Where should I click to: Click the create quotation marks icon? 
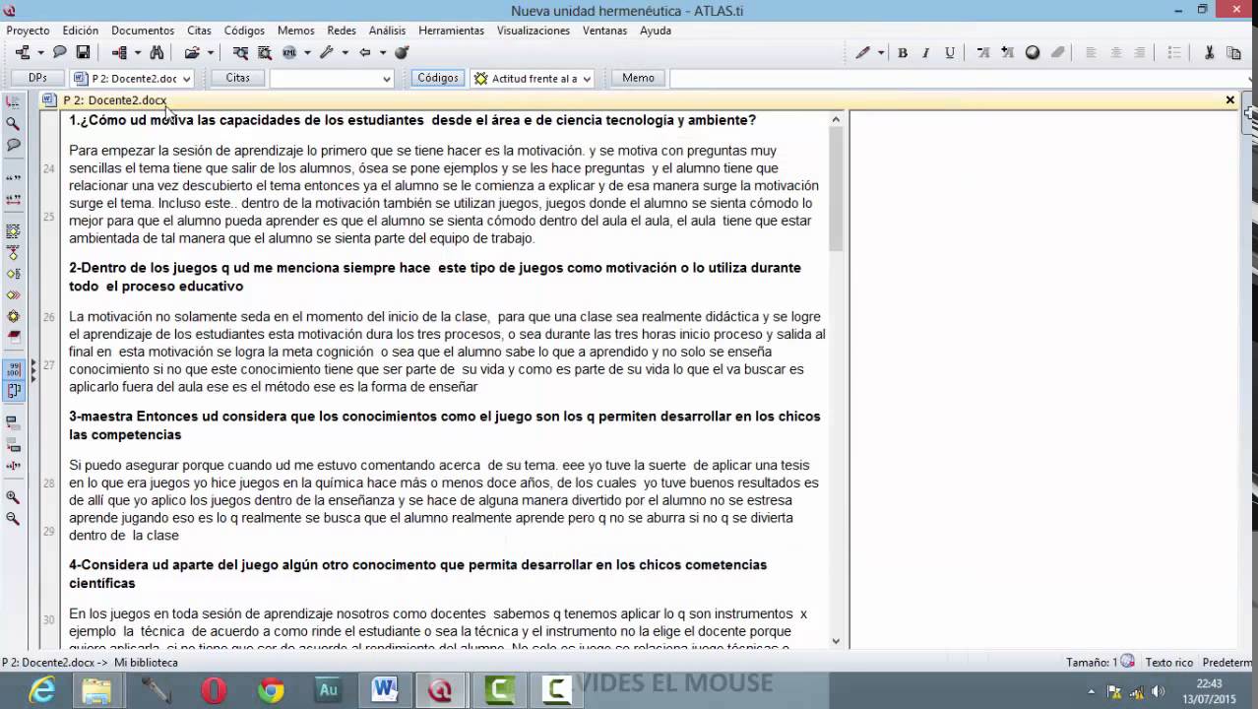(13, 178)
